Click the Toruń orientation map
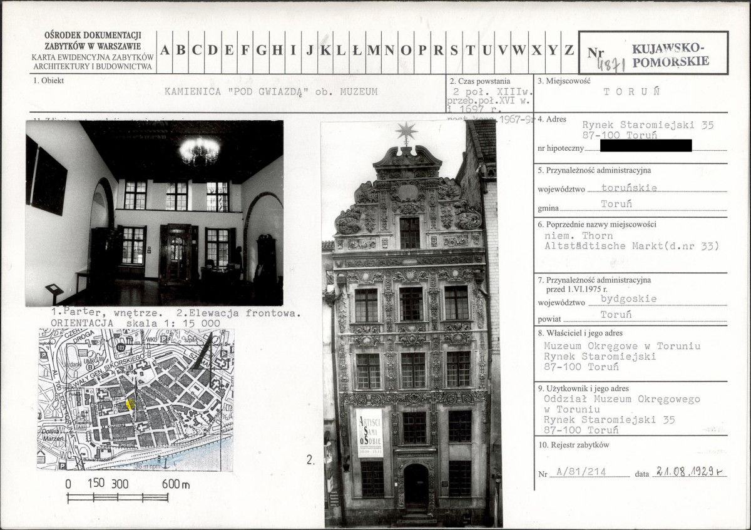The image size is (751, 530). tap(135, 399)
